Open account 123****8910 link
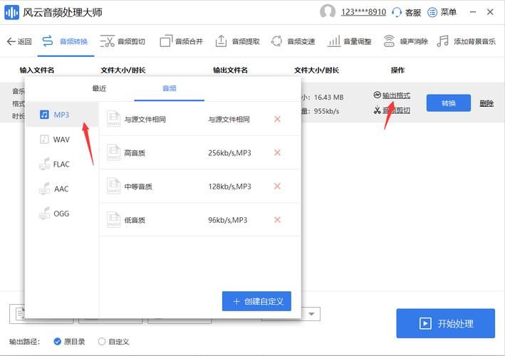 pos(363,12)
